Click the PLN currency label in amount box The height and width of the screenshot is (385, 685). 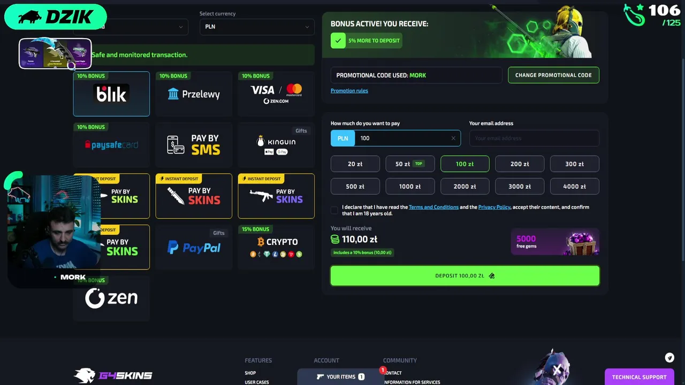(x=342, y=138)
